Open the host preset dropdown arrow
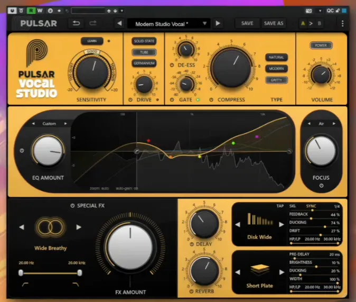Image resolution: width=356 pixels, height=302 pixels. (122, 11)
